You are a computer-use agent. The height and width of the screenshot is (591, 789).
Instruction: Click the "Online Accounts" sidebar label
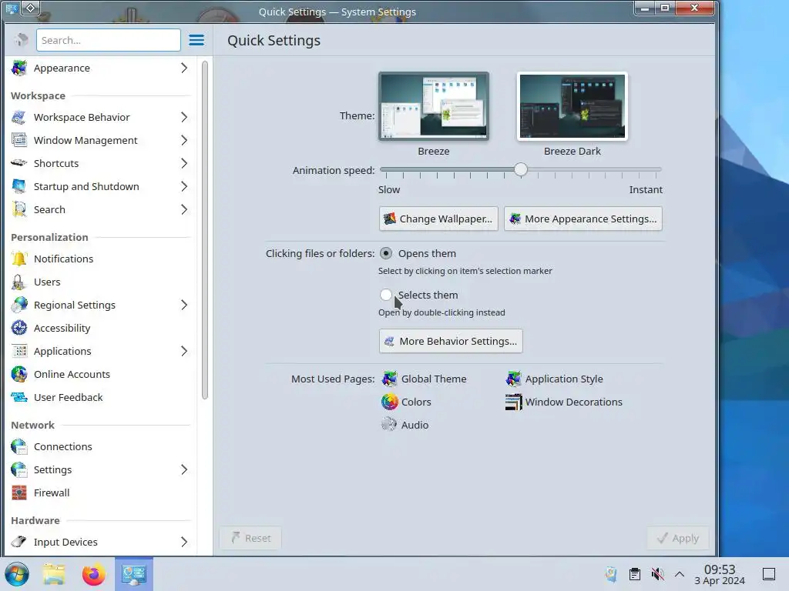72,375
